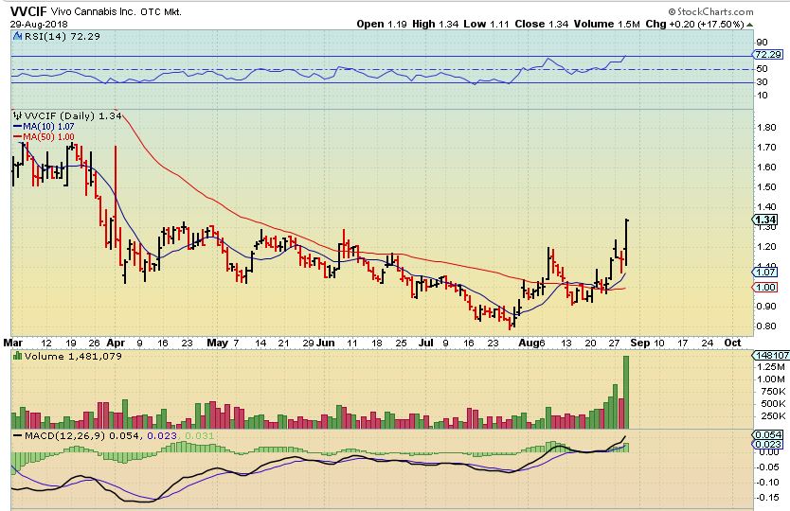Click the Open 1.19 value

pyautogui.click(x=382, y=24)
